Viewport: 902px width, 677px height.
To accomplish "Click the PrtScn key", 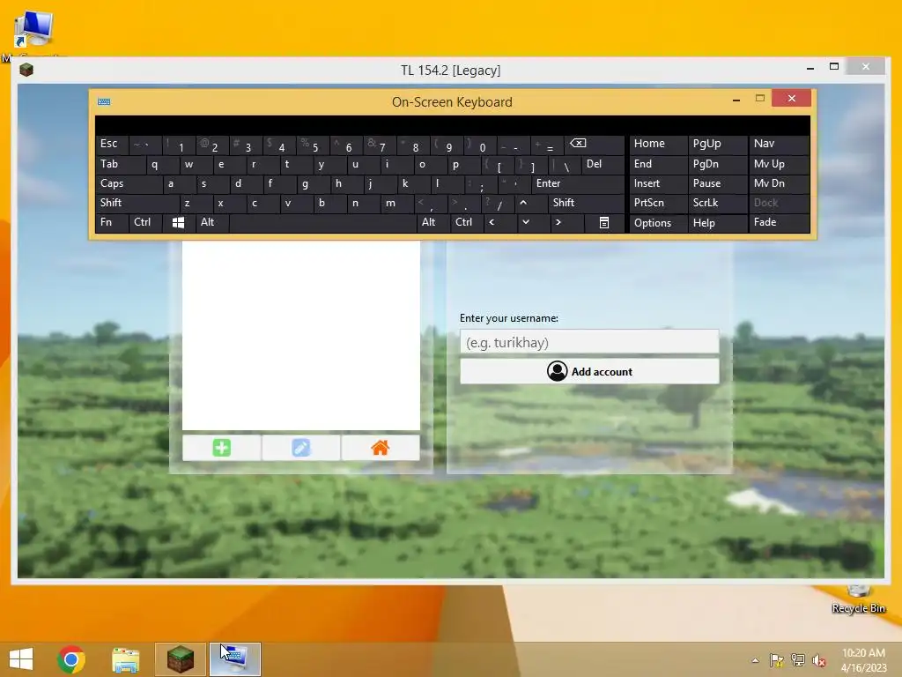I will pyautogui.click(x=658, y=203).
